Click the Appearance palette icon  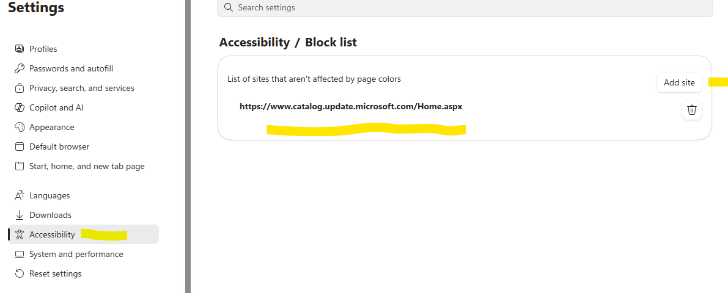point(20,127)
